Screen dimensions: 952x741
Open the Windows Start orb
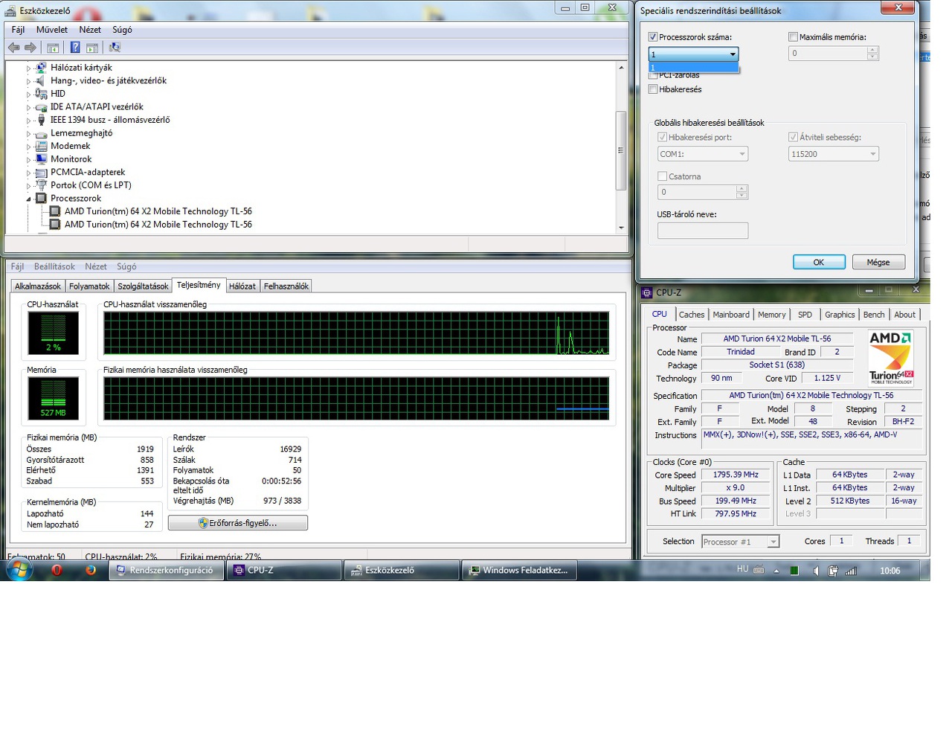tap(19, 571)
